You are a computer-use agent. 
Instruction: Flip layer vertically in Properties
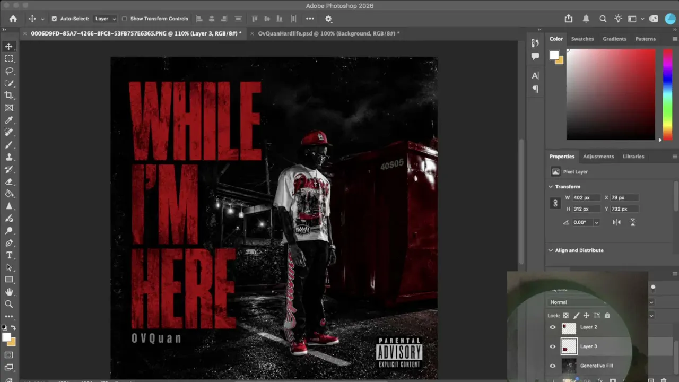click(x=632, y=222)
